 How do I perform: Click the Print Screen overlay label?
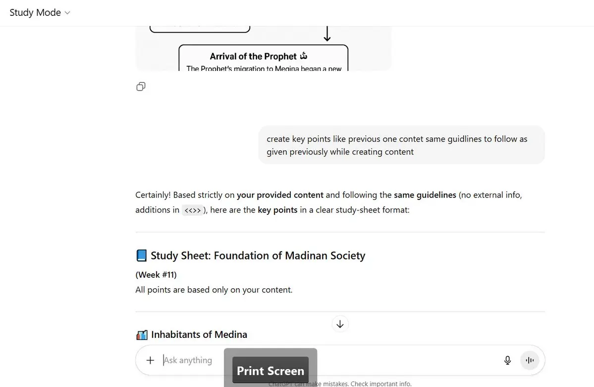[x=270, y=370]
